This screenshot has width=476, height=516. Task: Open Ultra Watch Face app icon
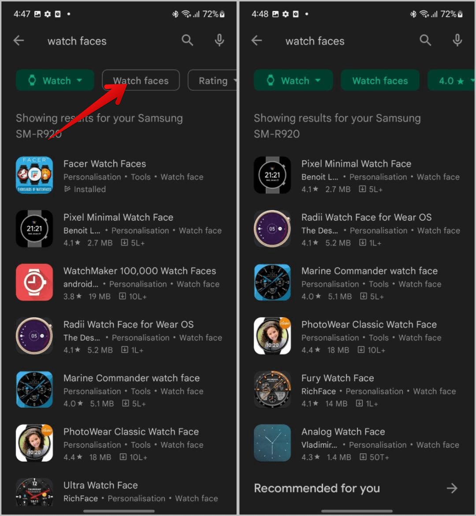(34, 492)
